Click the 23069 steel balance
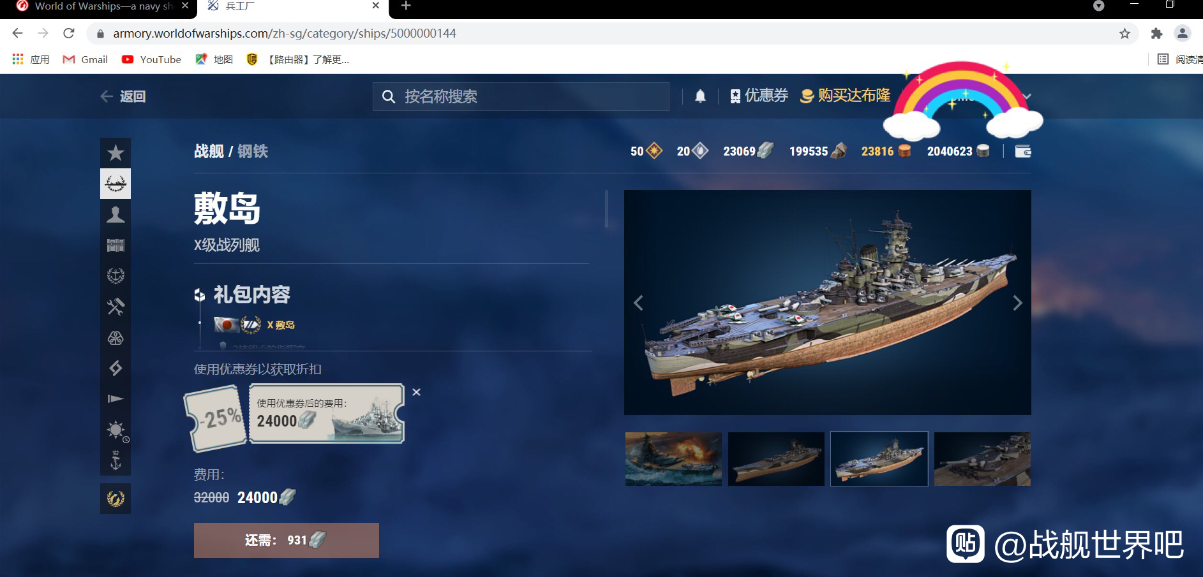Screen dimensions: 1203x577 coord(749,151)
